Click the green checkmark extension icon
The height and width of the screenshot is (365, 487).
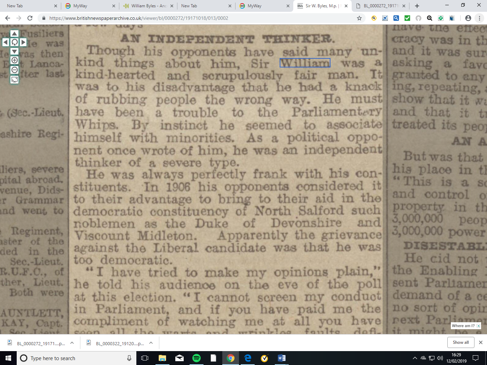pos(407,18)
